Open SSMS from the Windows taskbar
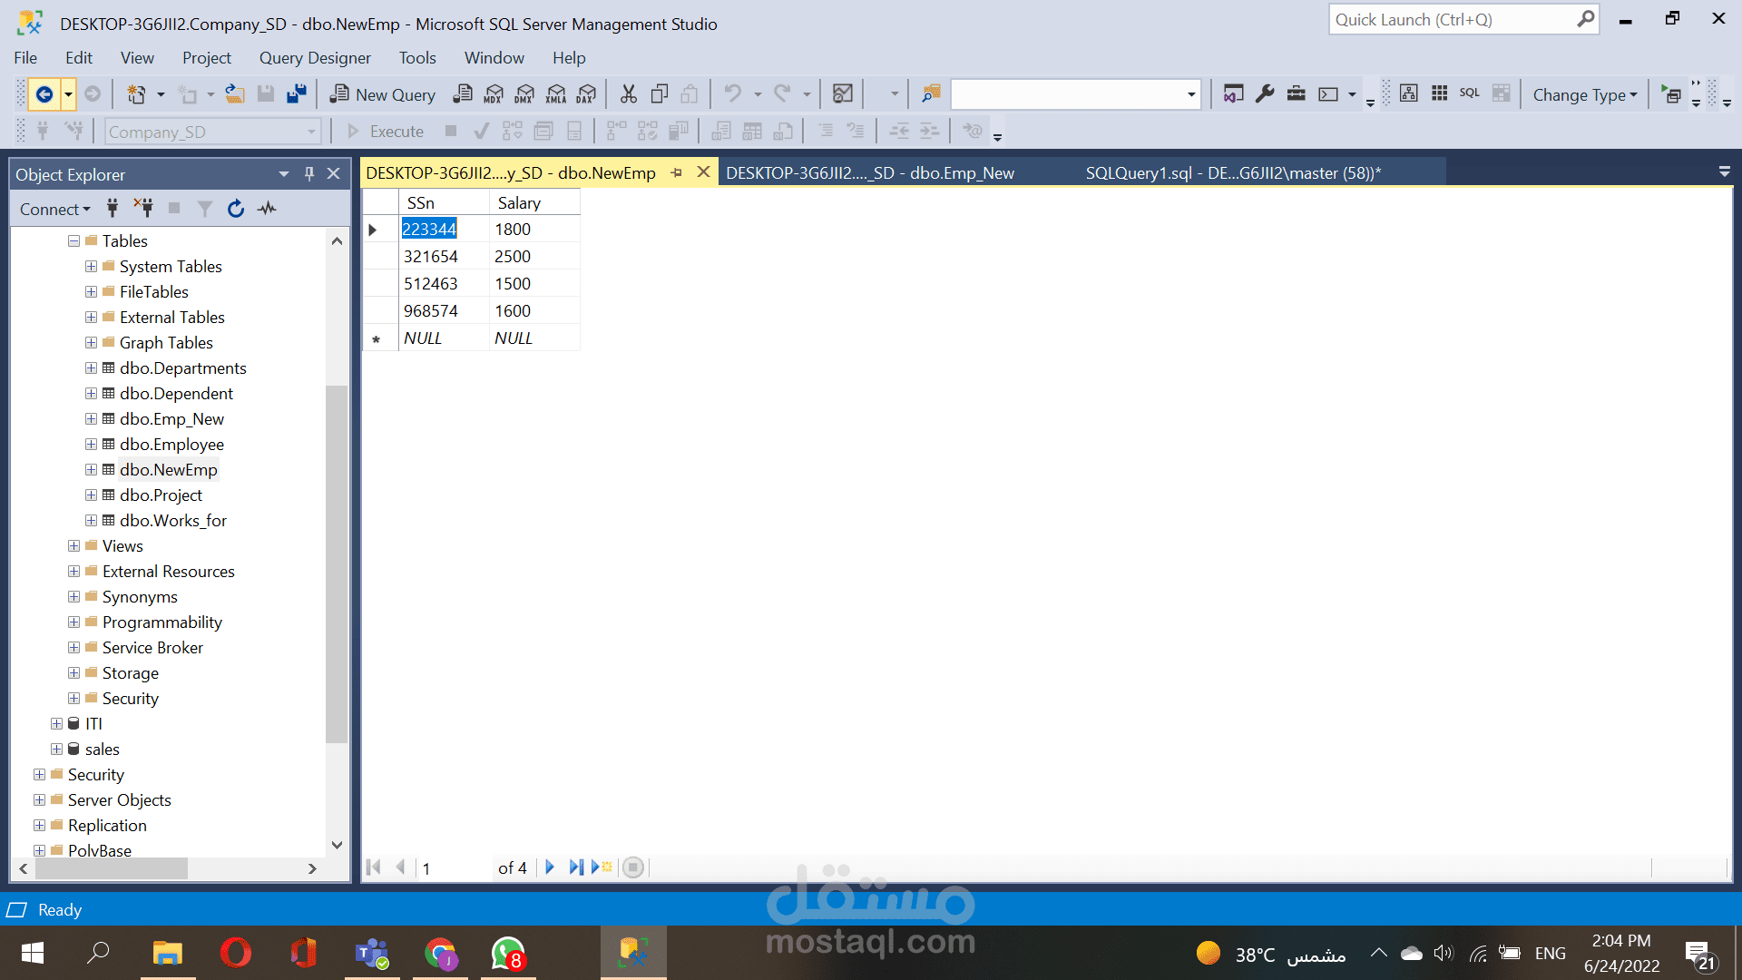The height and width of the screenshot is (980, 1742). tap(632, 953)
